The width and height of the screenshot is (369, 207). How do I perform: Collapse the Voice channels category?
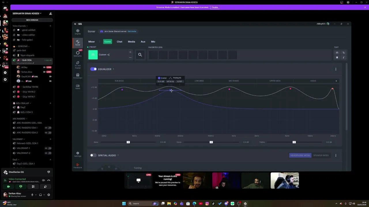[x=20, y=26]
